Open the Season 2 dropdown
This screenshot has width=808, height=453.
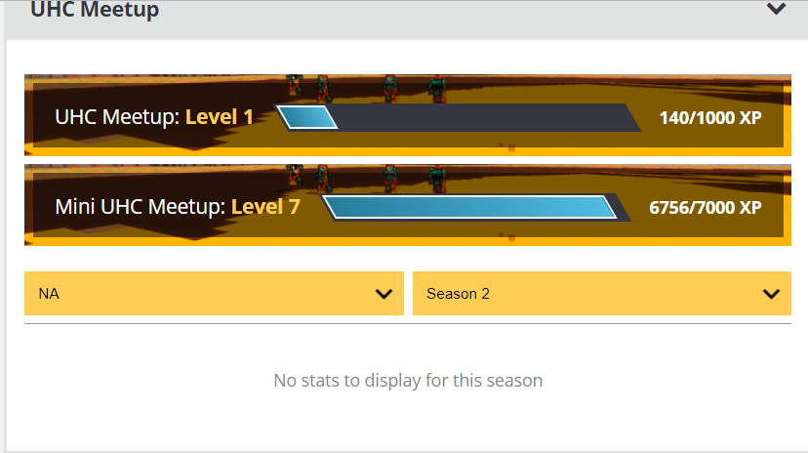point(602,293)
